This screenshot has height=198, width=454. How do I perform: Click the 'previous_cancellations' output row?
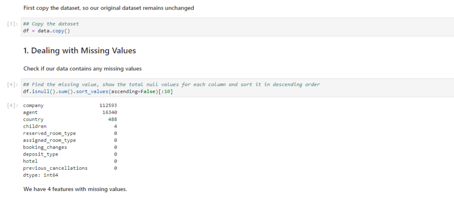[x=55, y=168]
